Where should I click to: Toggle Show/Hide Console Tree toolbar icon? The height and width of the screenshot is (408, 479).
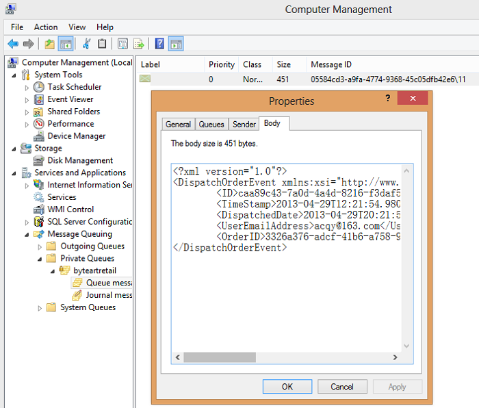tap(66, 44)
